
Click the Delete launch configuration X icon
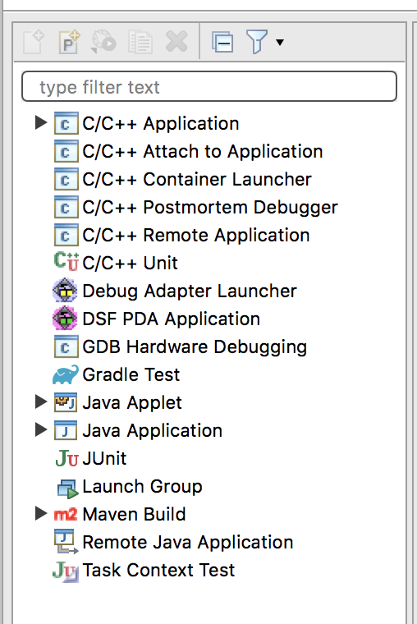[176, 41]
